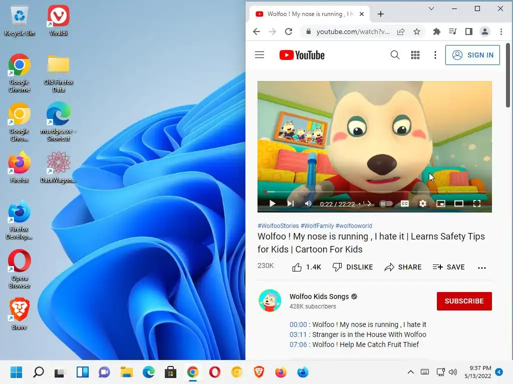Viewport: 513px width, 384px height.
Task: Open YouTube settings three-dot menu
Action: (x=435, y=55)
